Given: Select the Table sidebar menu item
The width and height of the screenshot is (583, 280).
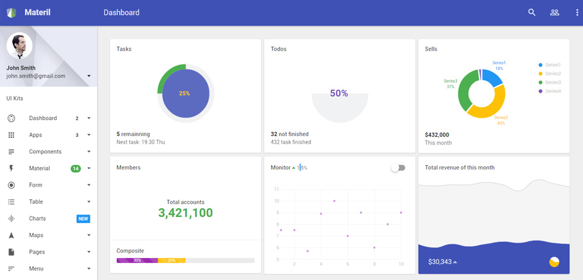Looking at the screenshot, I should pyautogui.click(x=49, y=202).
